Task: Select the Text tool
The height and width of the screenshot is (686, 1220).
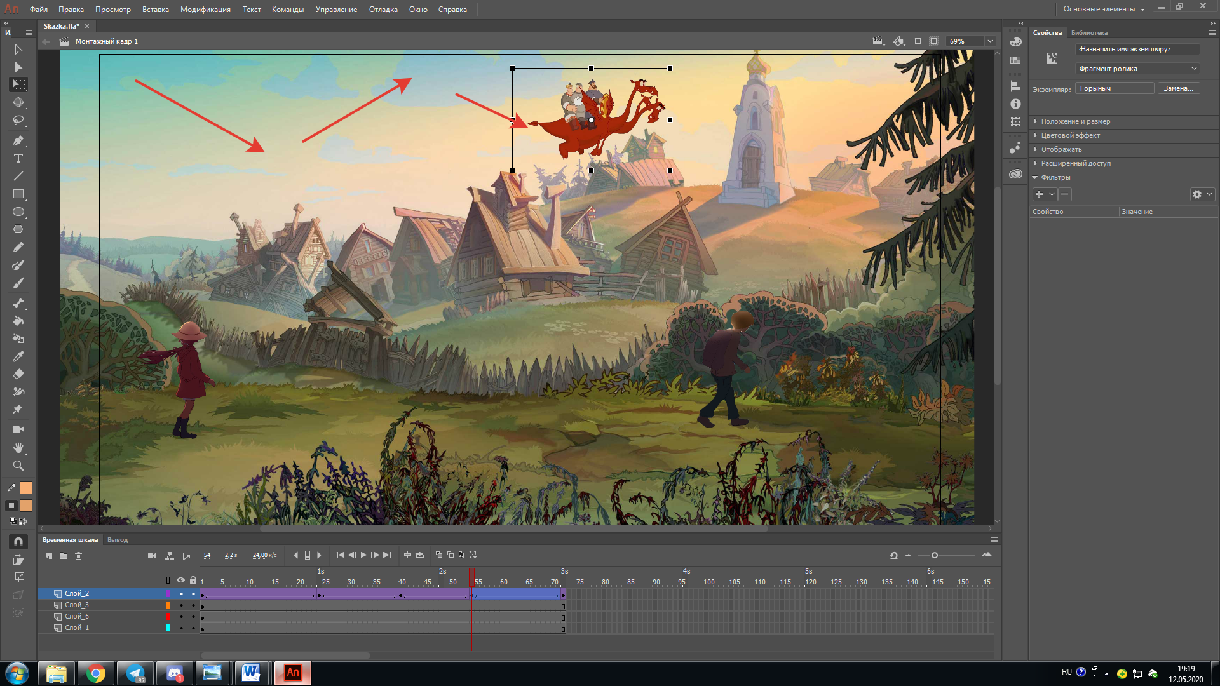Action: click(x=18, y=158)
